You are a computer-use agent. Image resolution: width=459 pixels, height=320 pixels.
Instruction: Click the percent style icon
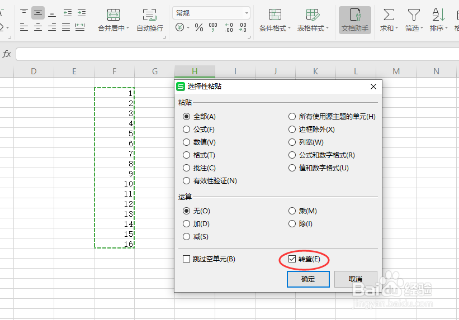199,28
